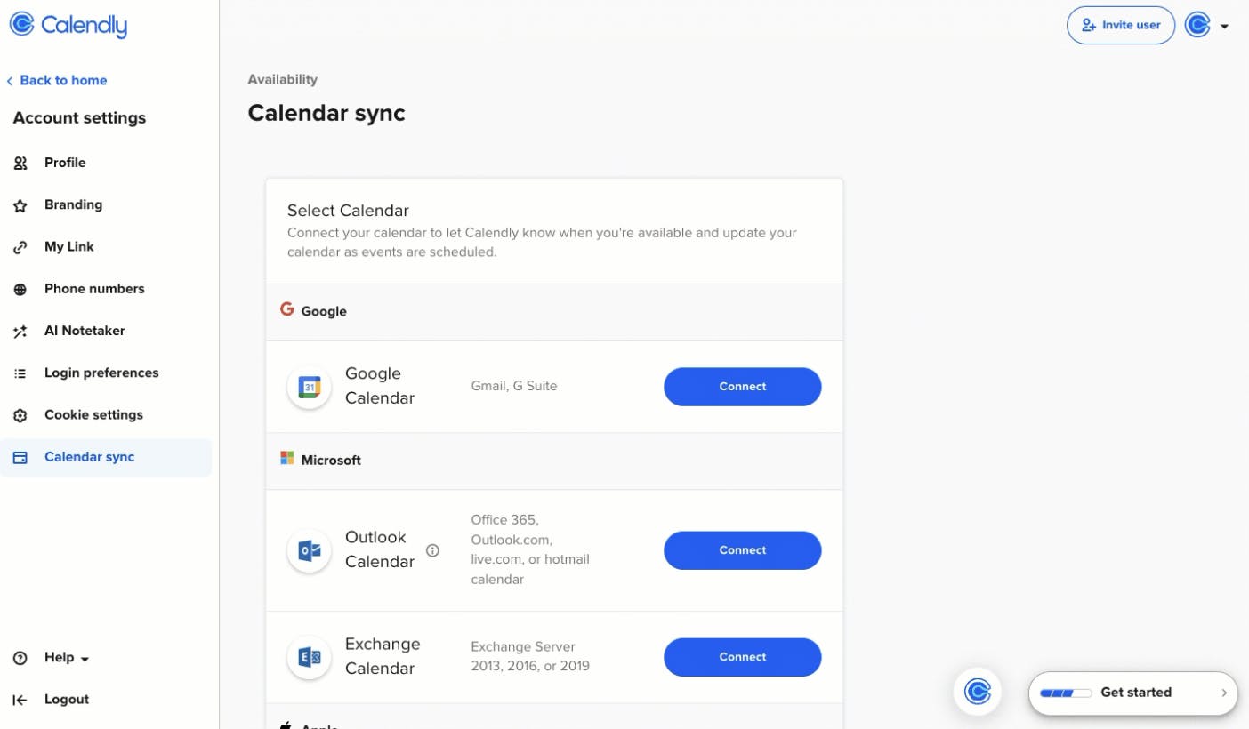Click the Outlook Calendar app icon

pyautogui.click(x=309, y=550)
